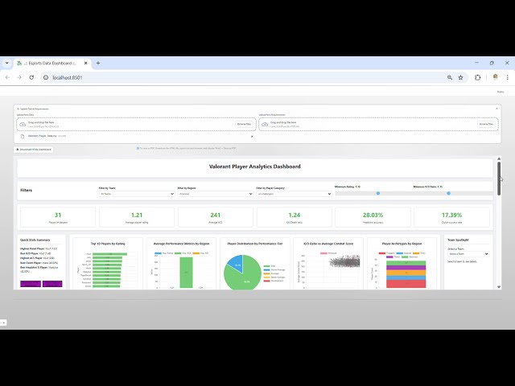Image resolution: width=515 pixels, height=386 pixels.
Task: Click the dashboard scroll-up arrow
Action: (499, 159)
